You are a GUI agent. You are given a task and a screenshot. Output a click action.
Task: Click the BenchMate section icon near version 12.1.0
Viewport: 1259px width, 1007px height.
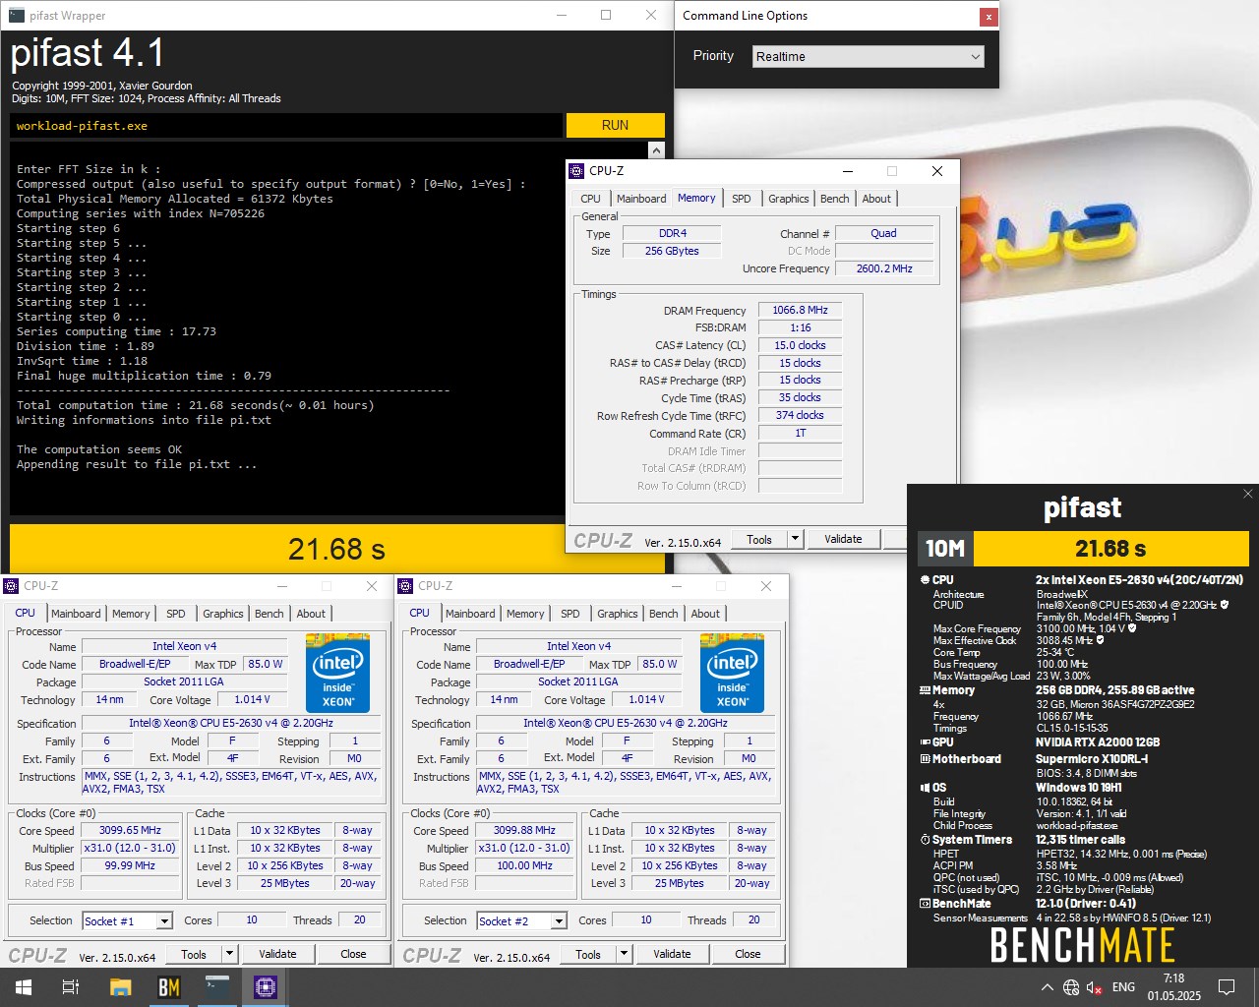925,903
